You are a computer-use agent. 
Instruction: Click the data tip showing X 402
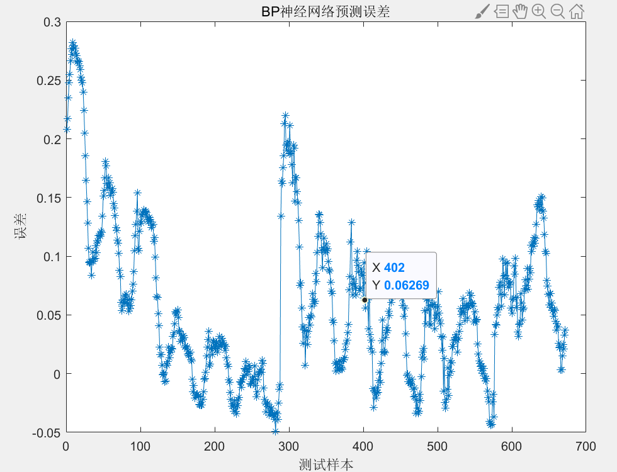point(400,276)
